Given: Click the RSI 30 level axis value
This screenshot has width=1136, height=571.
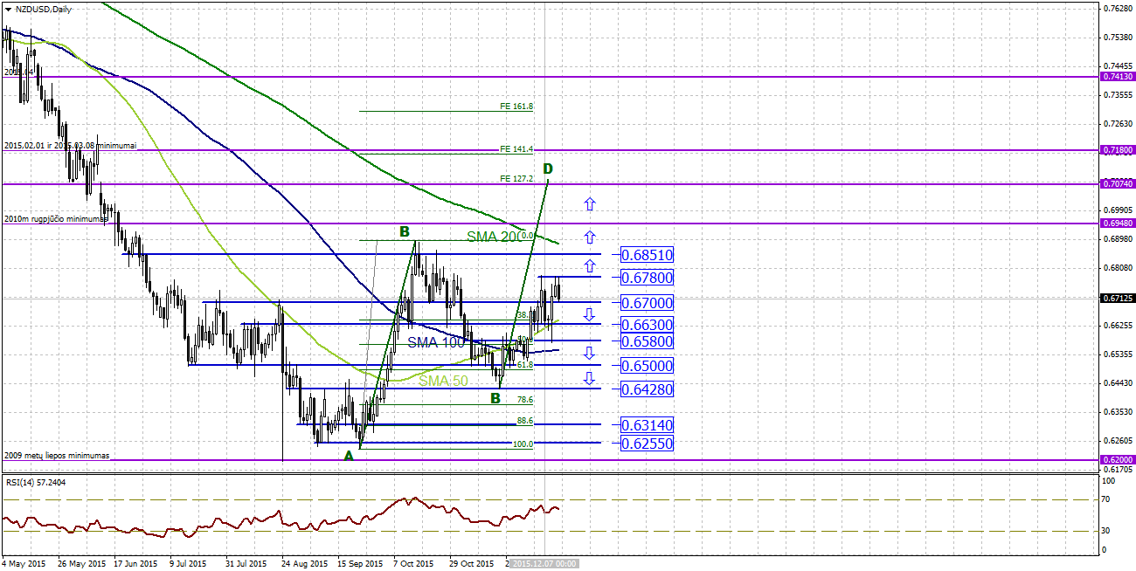Looking at the screenshot, I should [1106, 531].
